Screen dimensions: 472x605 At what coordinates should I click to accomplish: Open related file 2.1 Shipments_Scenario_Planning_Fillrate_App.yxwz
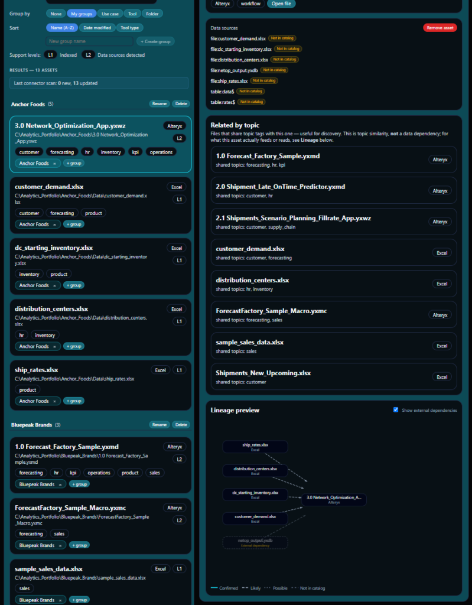pyautogui.click(x=334, y=222)
